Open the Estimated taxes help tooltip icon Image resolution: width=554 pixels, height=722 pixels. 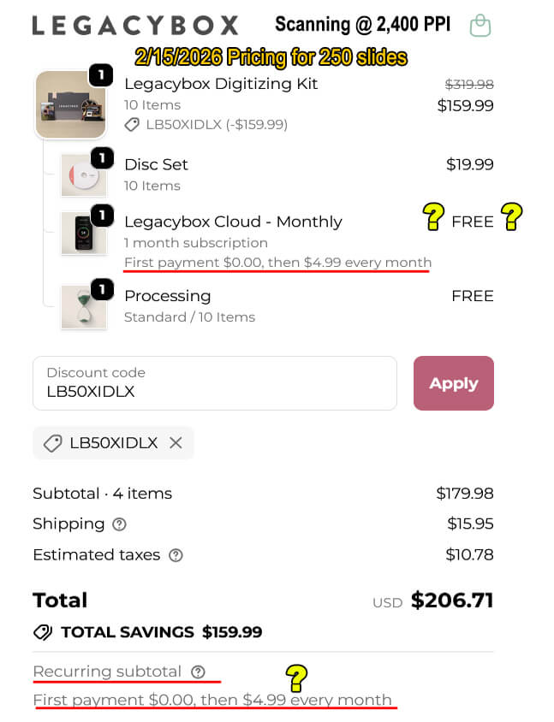pyautogui.click(x=176, y=555)
